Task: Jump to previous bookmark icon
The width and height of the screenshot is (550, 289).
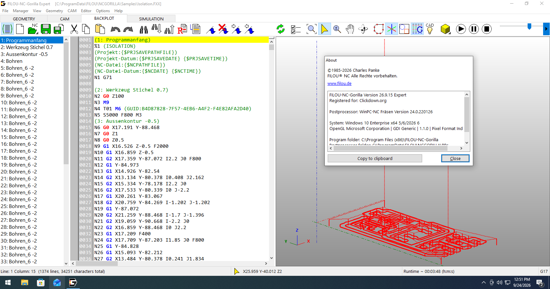Action: [x=249, y=29]
